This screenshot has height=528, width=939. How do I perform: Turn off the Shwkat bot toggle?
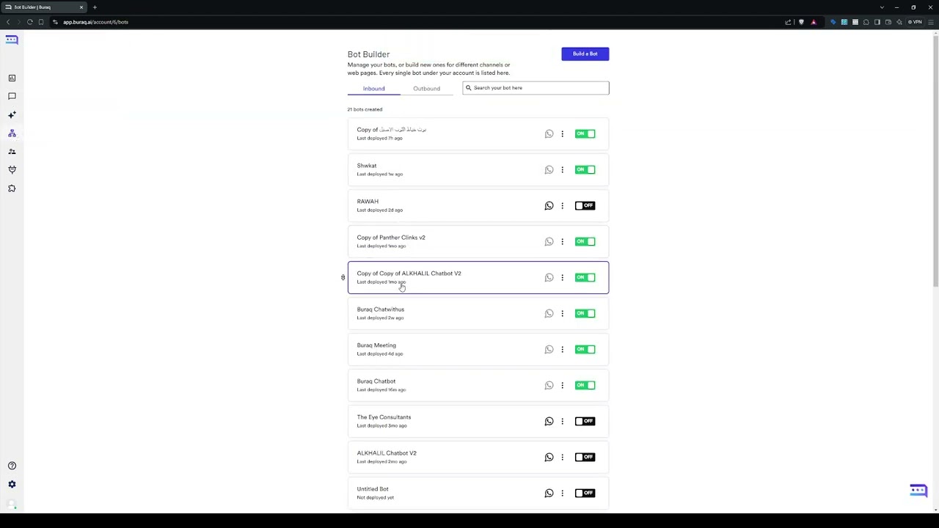pos(585,170)
